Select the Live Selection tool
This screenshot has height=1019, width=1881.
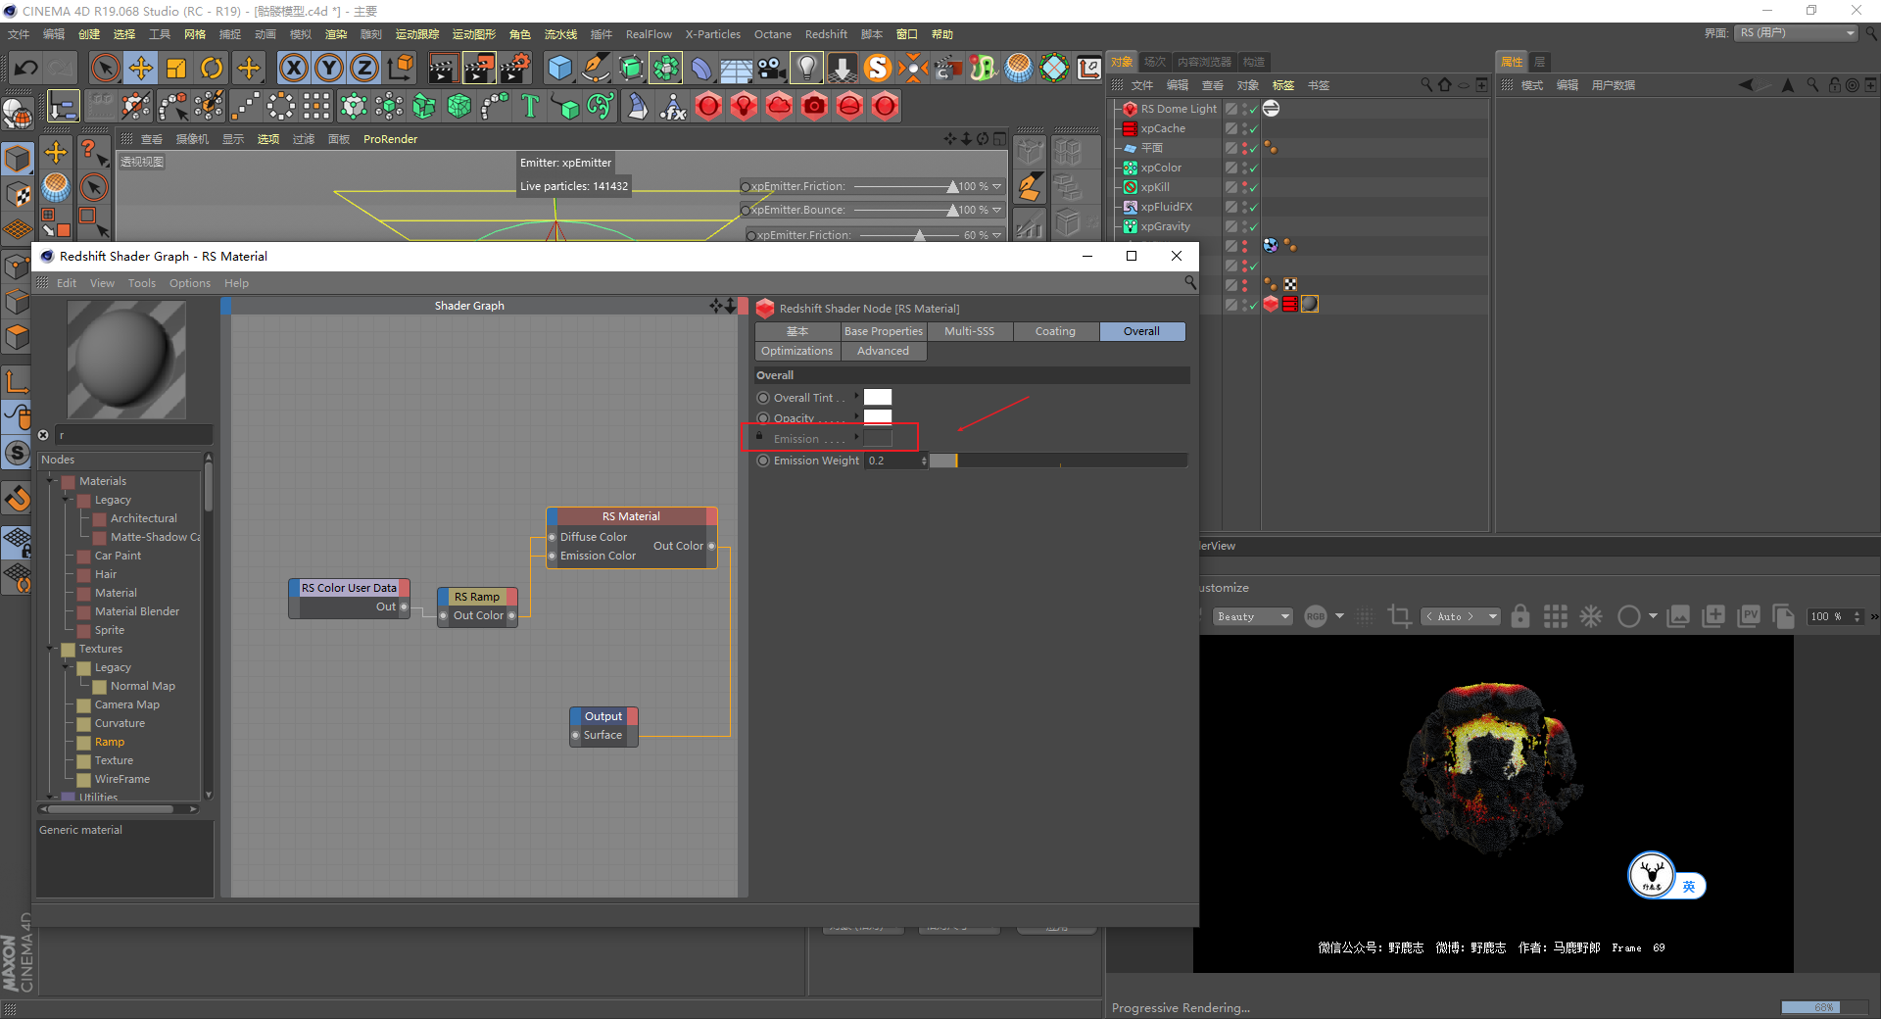pos(105,68)
